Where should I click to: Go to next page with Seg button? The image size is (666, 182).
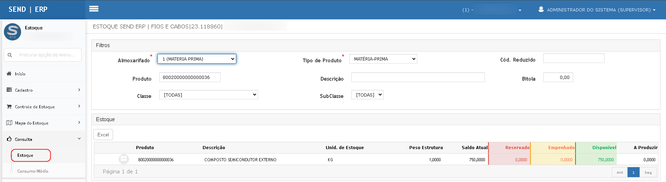click(x=648, y=172)
